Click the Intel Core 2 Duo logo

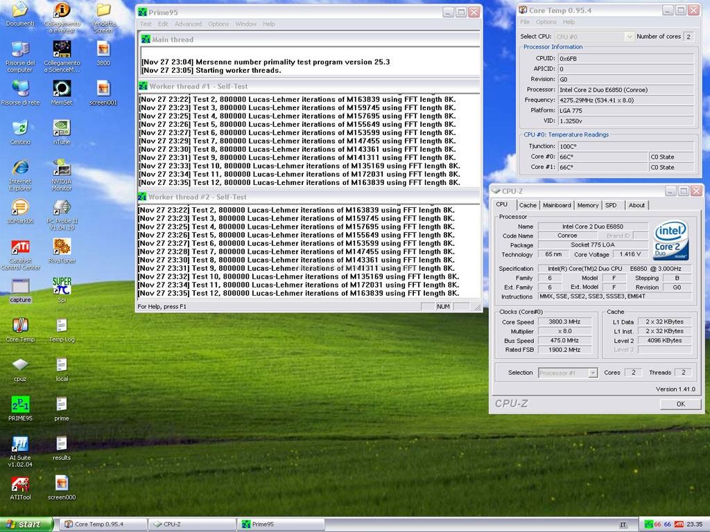coord(671,240)
